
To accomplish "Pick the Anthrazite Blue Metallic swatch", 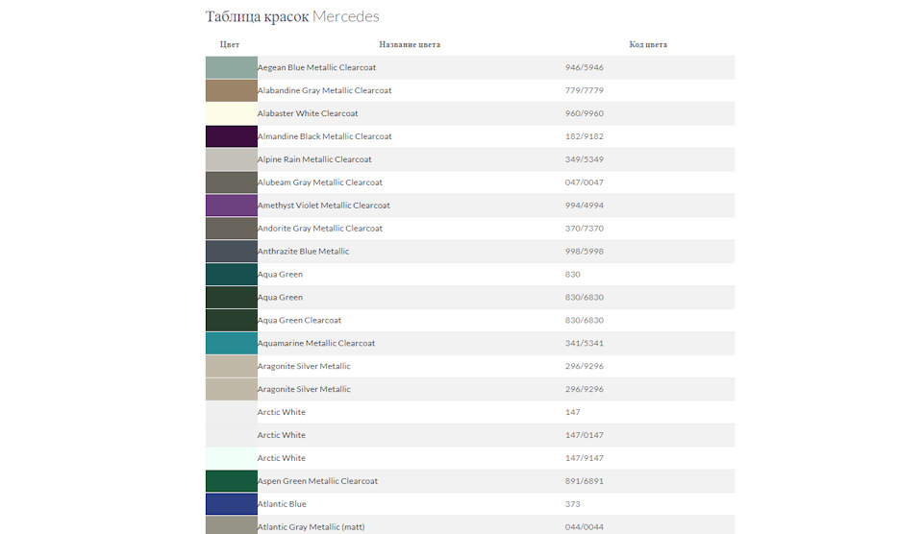I will click(232, 251).
